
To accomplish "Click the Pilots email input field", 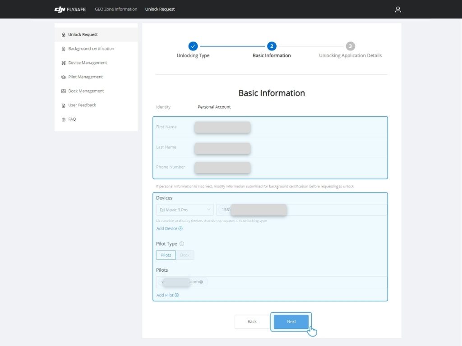I will [x=293, y=282].
